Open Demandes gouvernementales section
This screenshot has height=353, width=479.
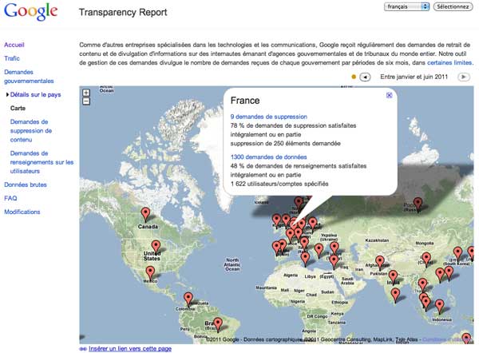(29, 77)
